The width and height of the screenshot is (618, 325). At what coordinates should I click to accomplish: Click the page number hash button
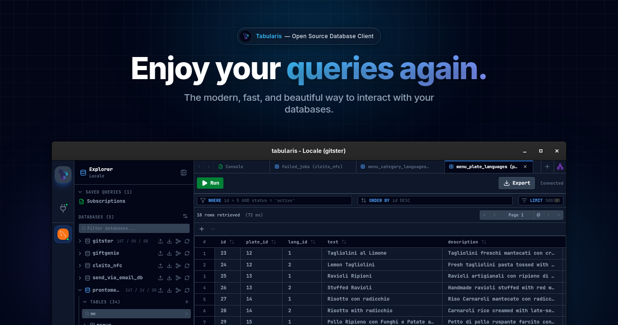pyautogui.click(x=538, y=215)
